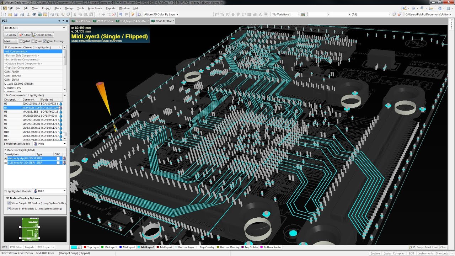Screen dimensions: 455x256
Task: Open the Design menu
Action: pos(69,8)
